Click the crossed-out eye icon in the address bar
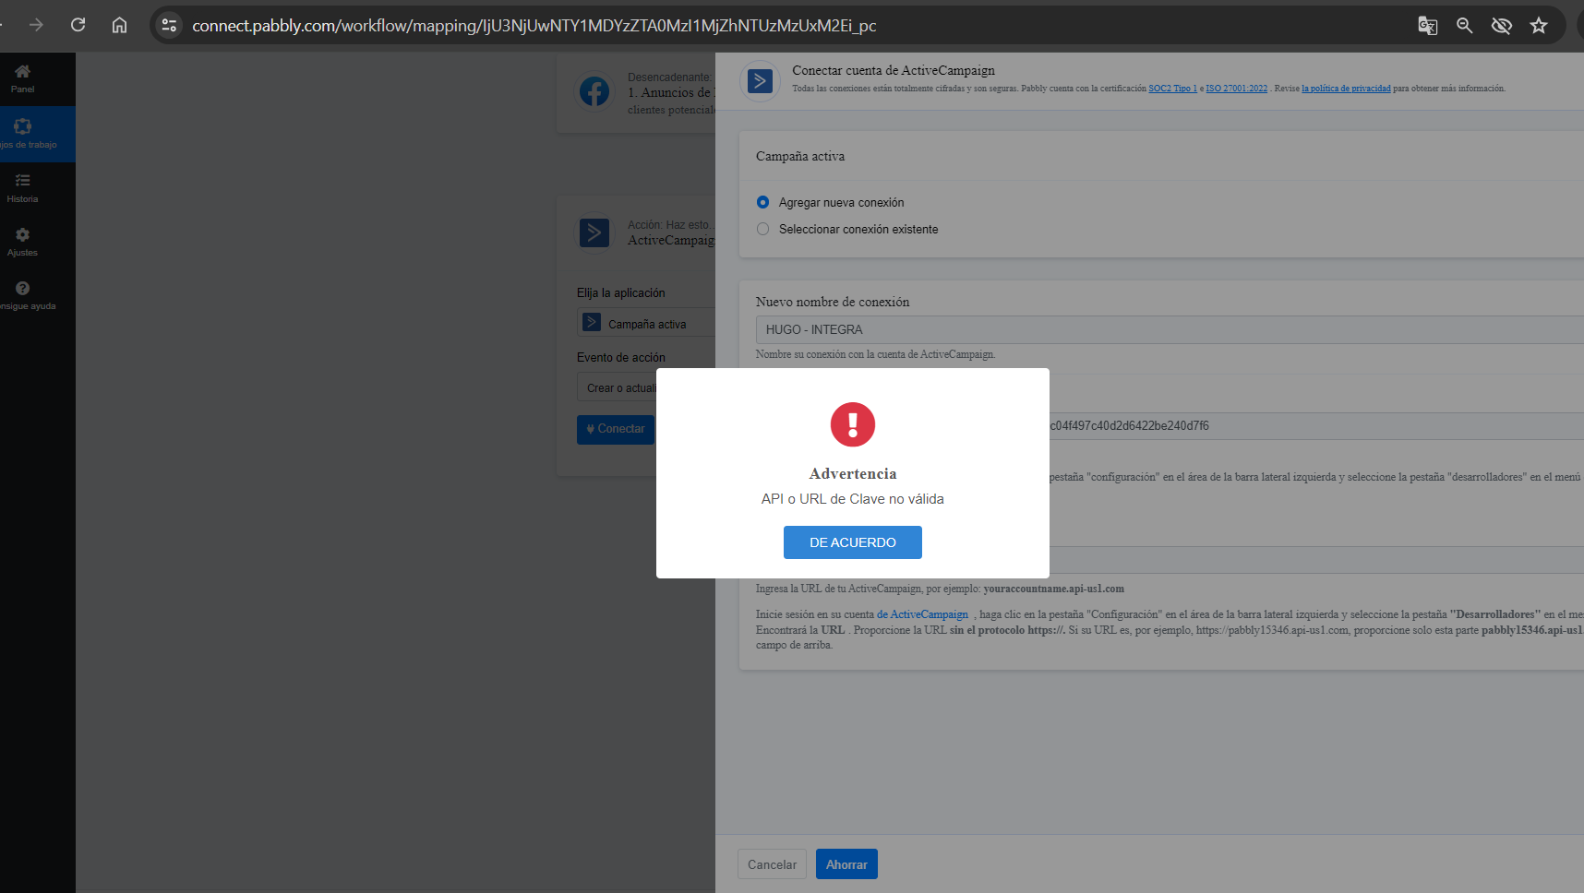 1502,26
